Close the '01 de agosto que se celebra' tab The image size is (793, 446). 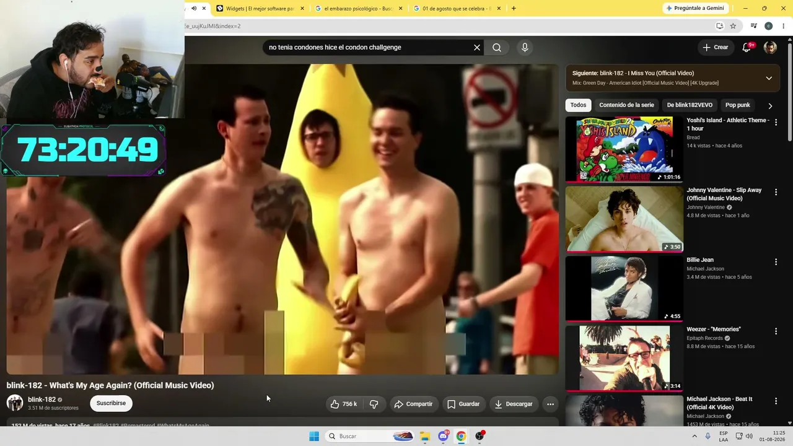[499, 9]
